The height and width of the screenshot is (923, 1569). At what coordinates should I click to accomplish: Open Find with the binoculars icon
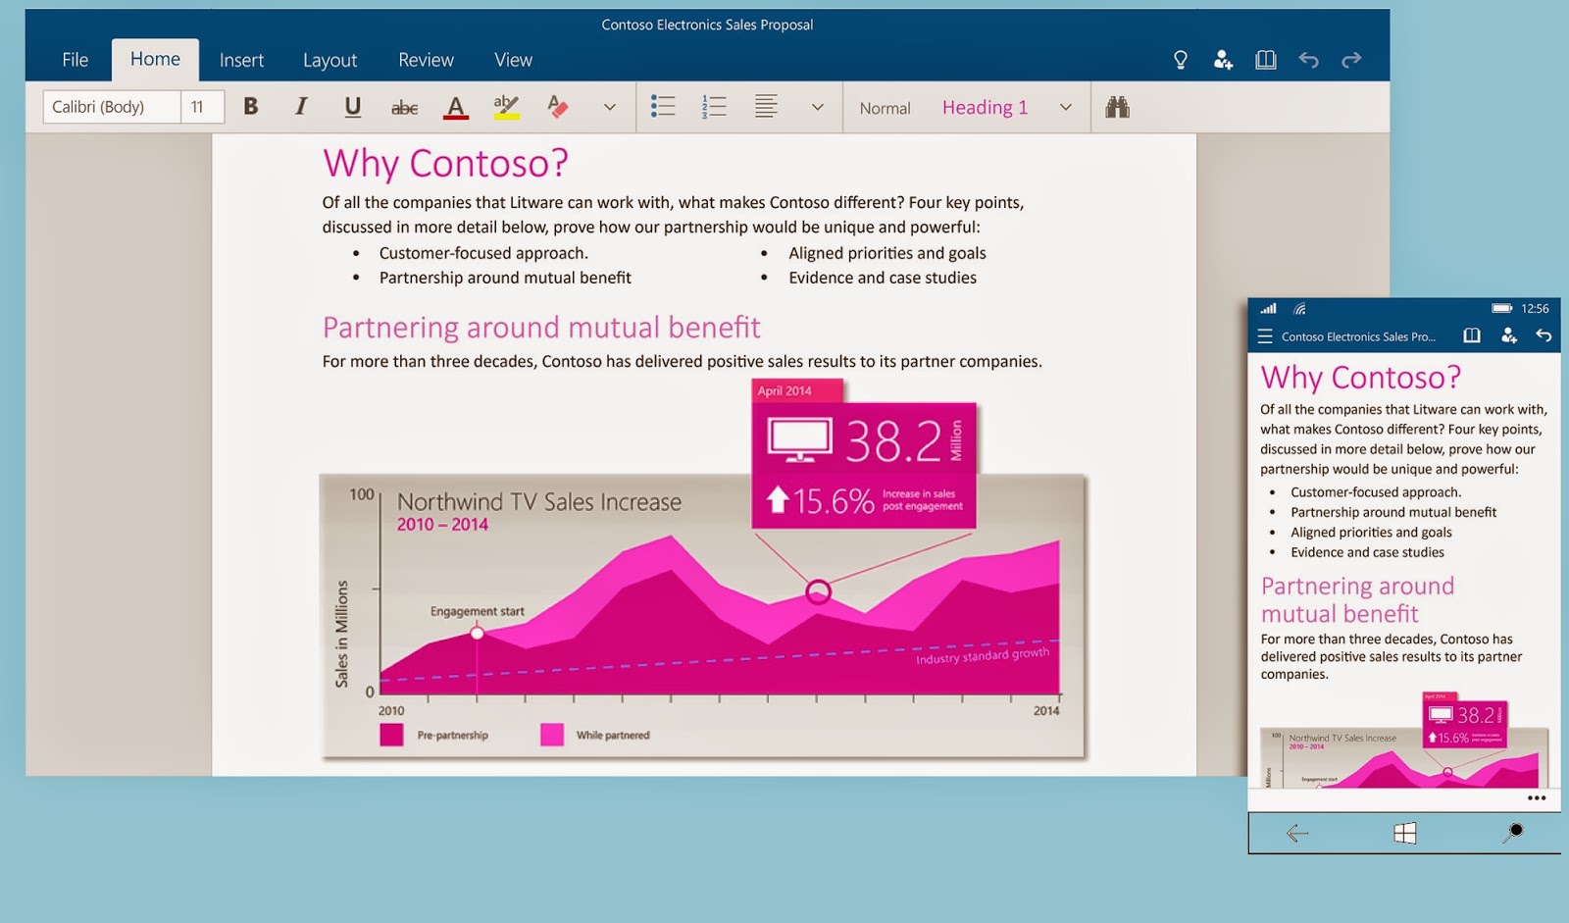1117,107
